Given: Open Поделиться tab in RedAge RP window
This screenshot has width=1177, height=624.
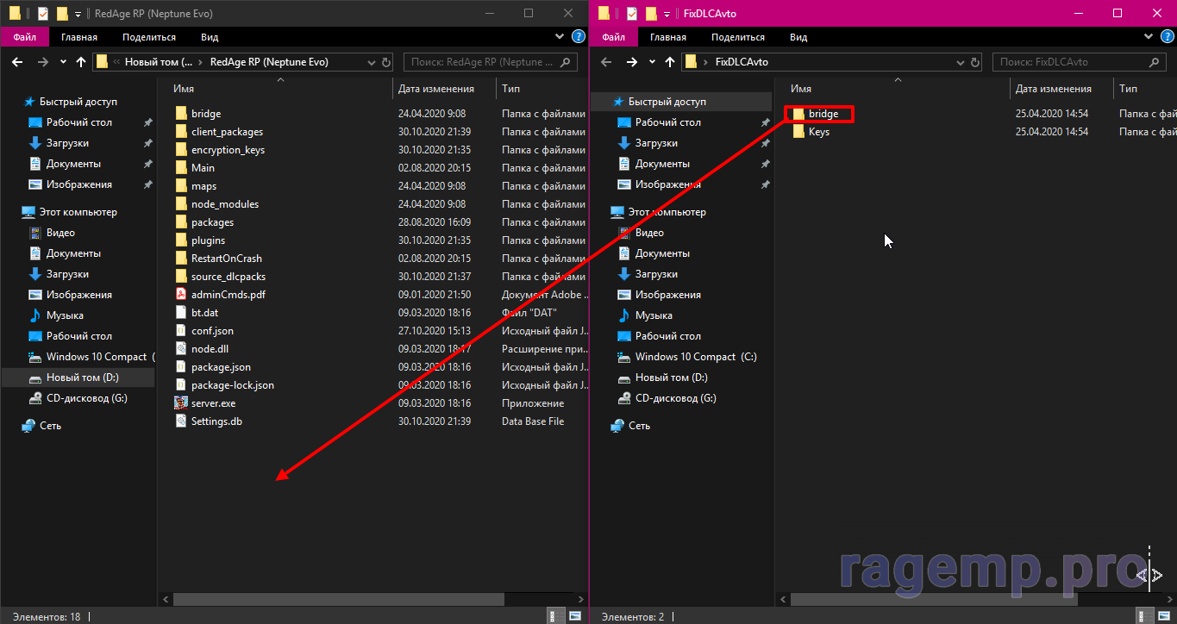Looking at the screenshot, I should pos(149,37).
